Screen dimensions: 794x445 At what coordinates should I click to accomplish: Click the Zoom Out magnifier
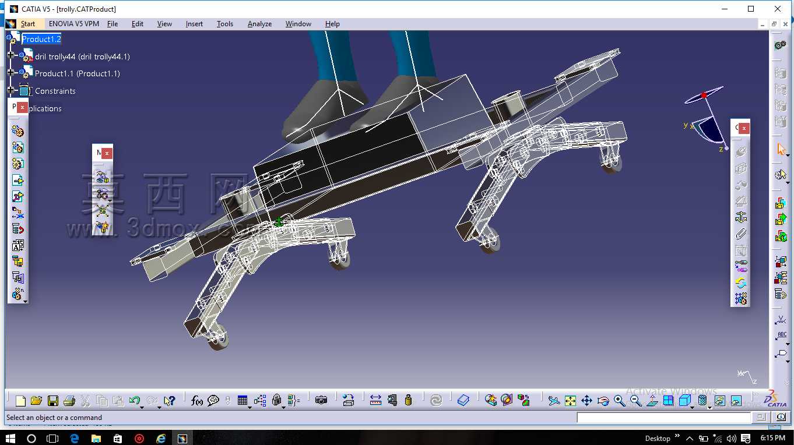[x=635, y=401]
